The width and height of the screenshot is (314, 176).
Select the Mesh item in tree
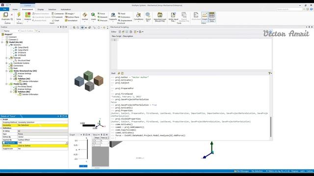pyautogui.click(x=15, y=68)
